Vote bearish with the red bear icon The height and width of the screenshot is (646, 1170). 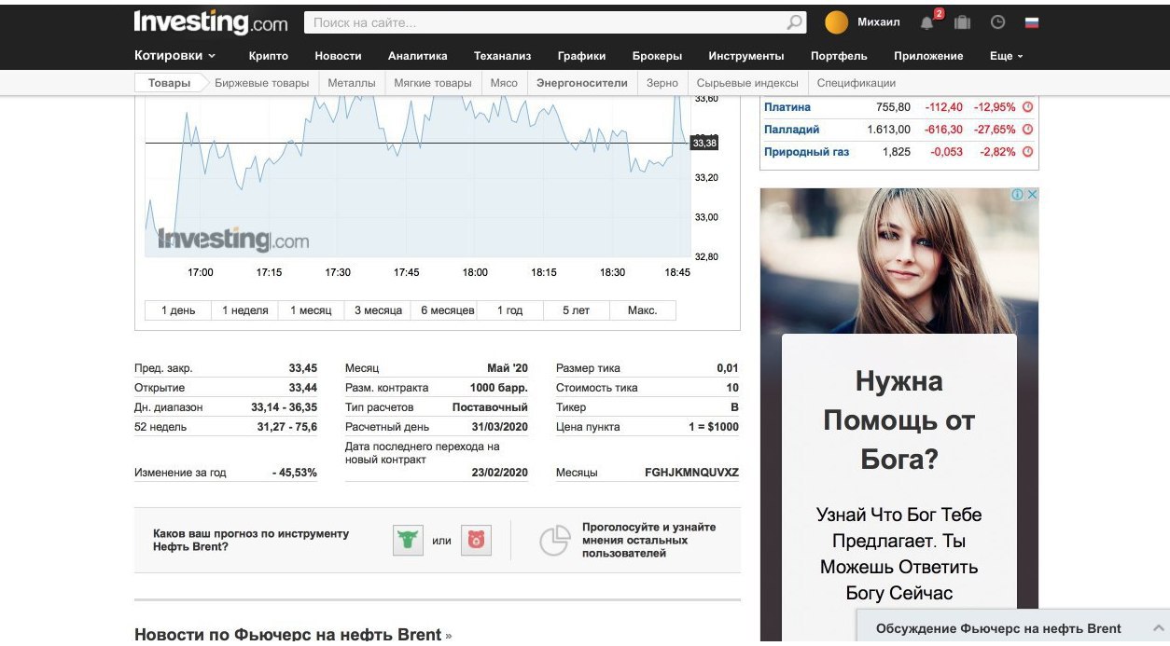coord(476,540)
